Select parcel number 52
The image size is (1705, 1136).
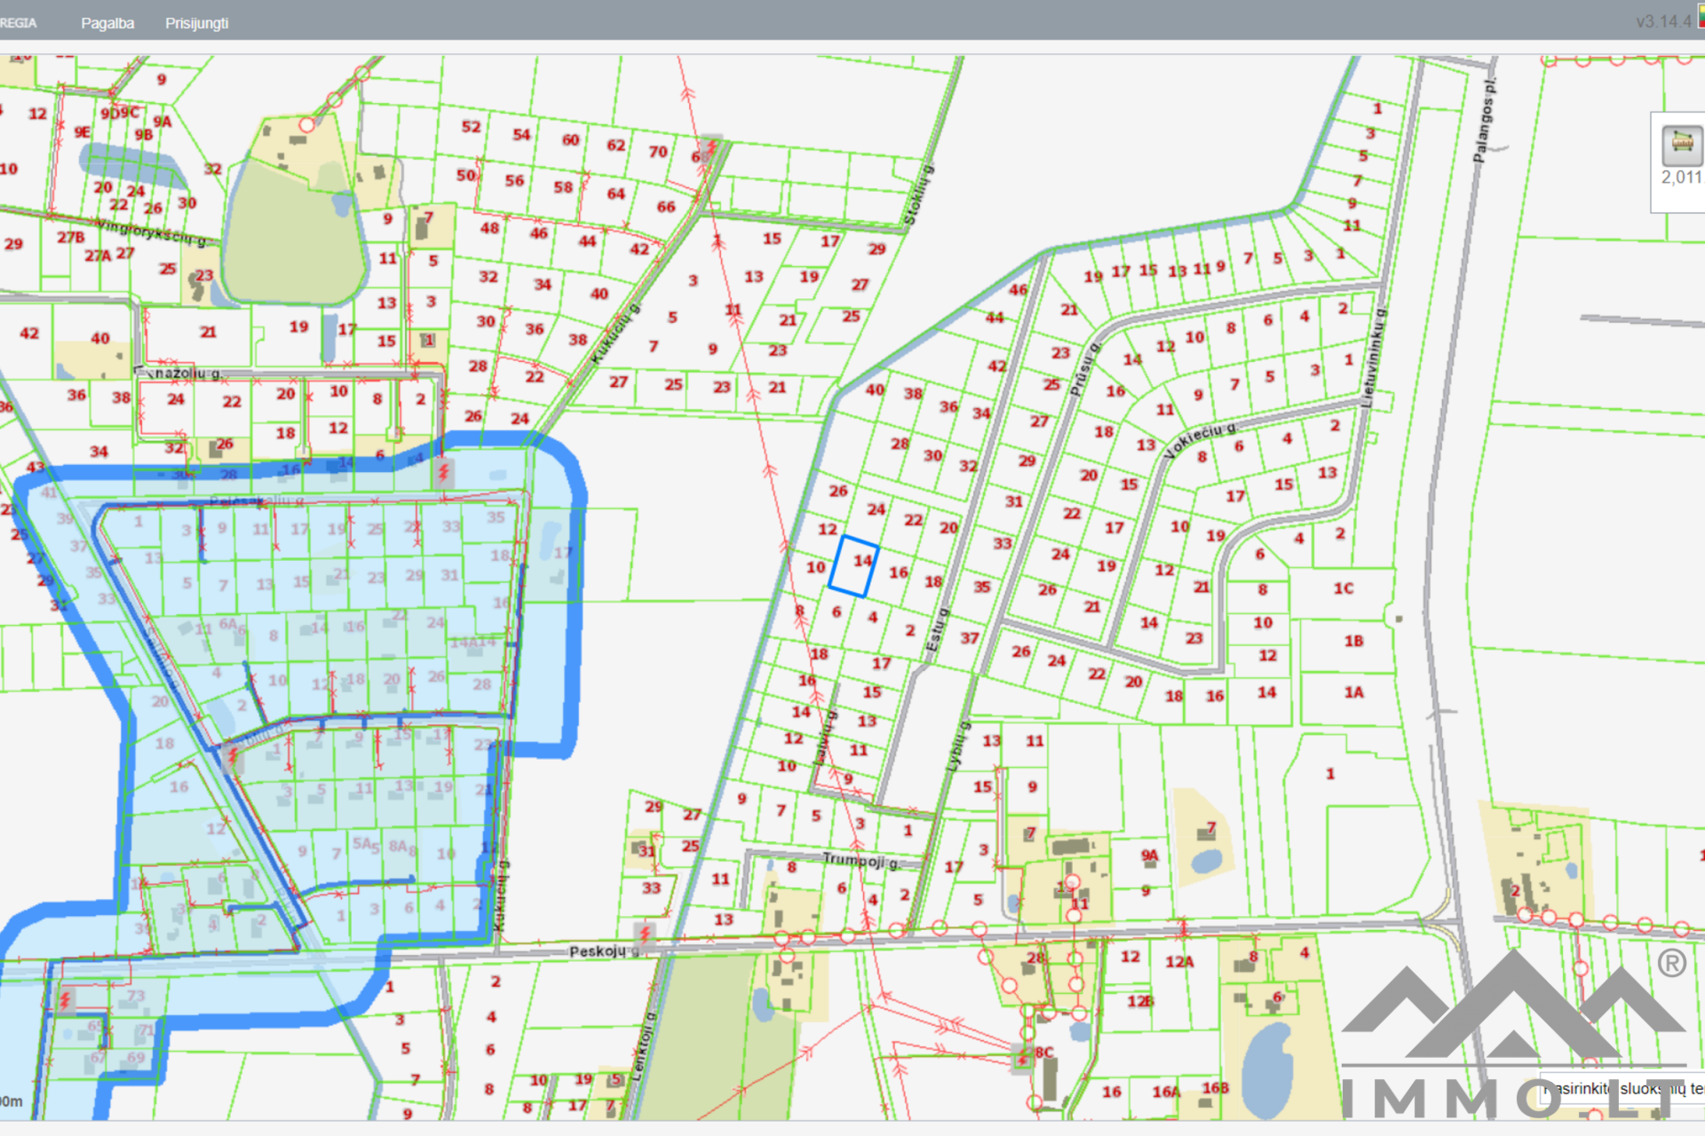point(472,127)
